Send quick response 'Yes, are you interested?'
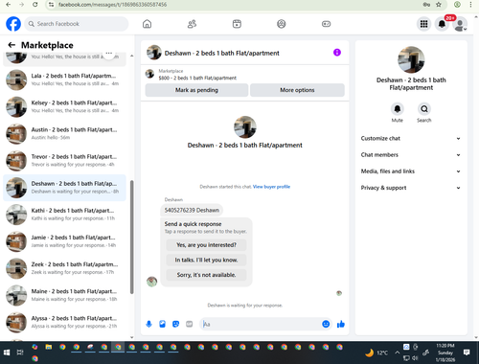The width and height of the screenshot is (479, 364). [x=206, y=245]
